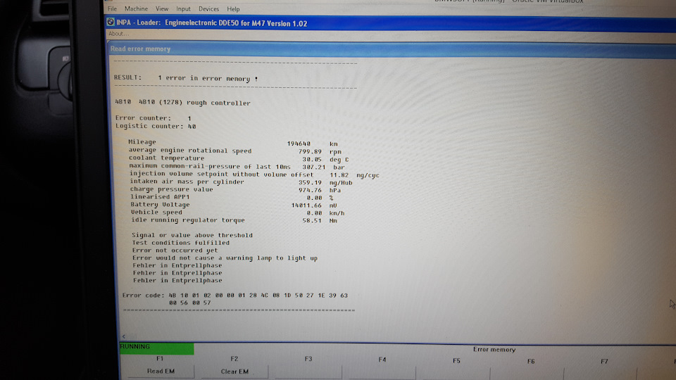The image size is (676, 380).
Task: Click the Vehicle speed row
Action: click(x=237, y=213)
